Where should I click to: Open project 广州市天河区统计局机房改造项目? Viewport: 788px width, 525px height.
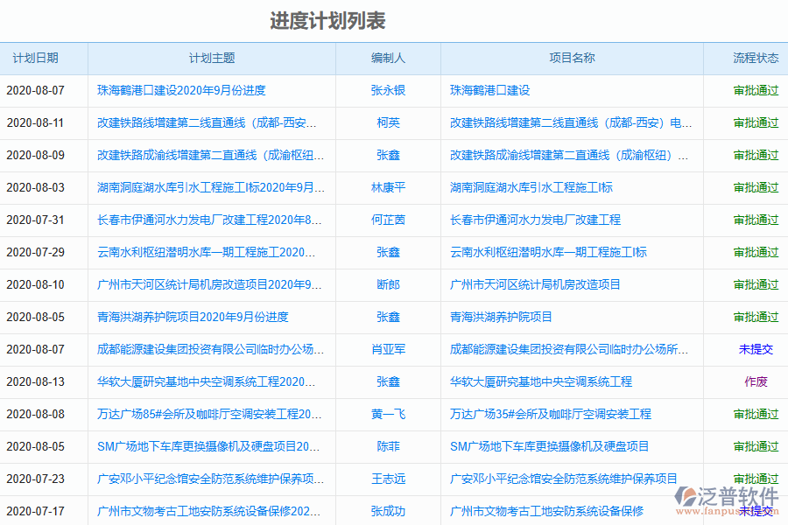point(534,284)
